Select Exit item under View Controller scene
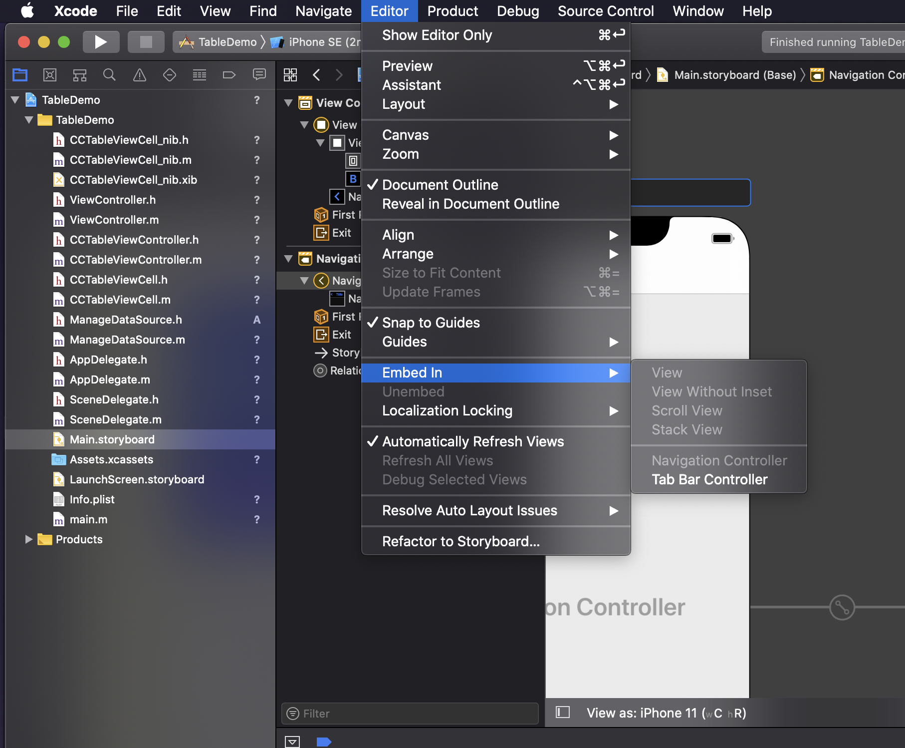The image size is (905, 748). pyautogui.click(x=332, y=233)
